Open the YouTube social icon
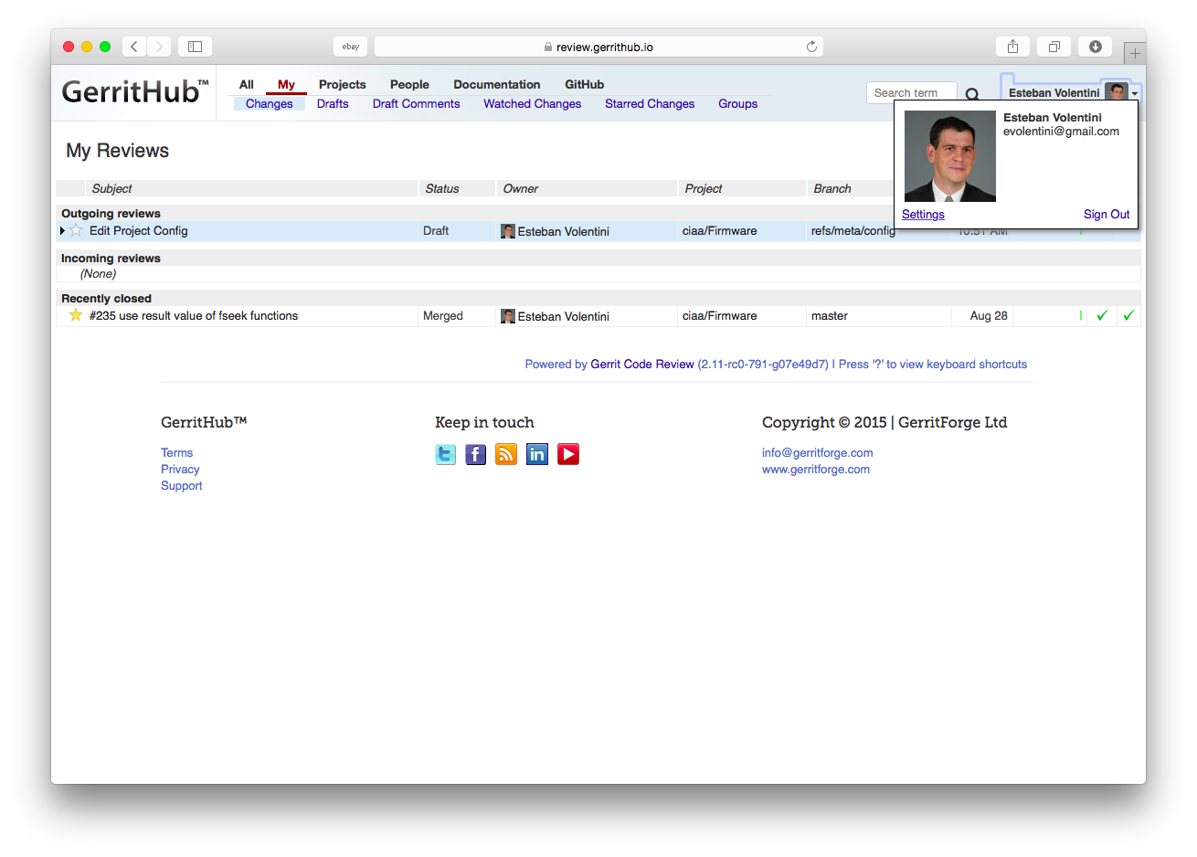1197x857 pixels. point(568,454)
